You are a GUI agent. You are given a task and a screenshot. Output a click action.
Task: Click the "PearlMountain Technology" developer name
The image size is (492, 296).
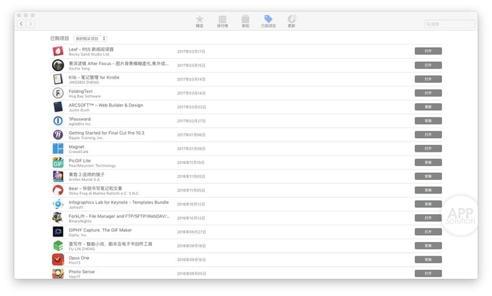tap(92, 165)
